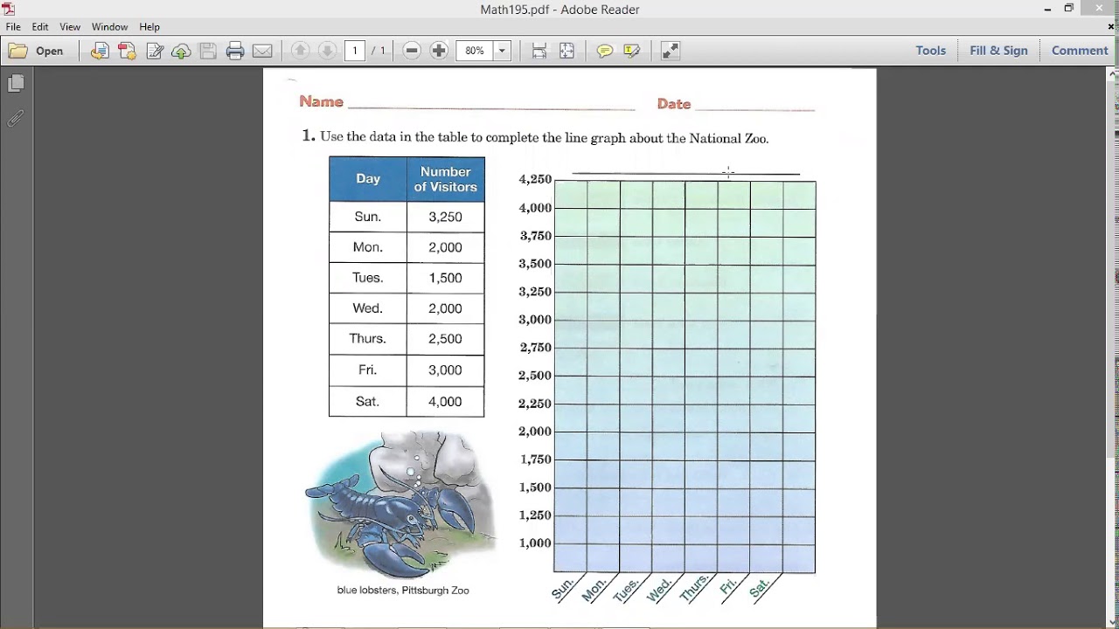Click the Thurs. row day cell
This screenshot has height=629, width=1119.
coord(367,339)
